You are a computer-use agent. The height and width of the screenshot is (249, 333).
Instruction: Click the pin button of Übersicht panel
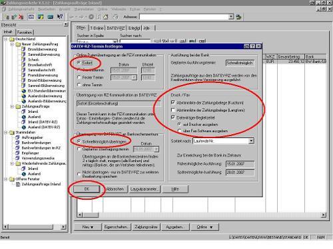tap(66, 25)
